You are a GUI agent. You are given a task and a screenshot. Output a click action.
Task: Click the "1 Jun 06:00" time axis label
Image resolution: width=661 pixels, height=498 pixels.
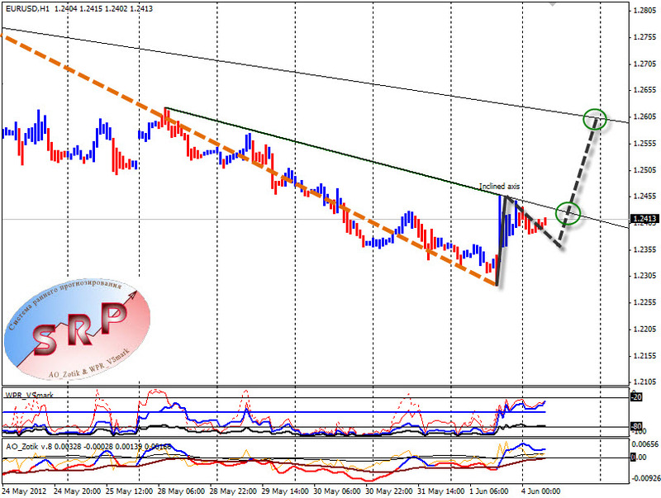(489, 491)
